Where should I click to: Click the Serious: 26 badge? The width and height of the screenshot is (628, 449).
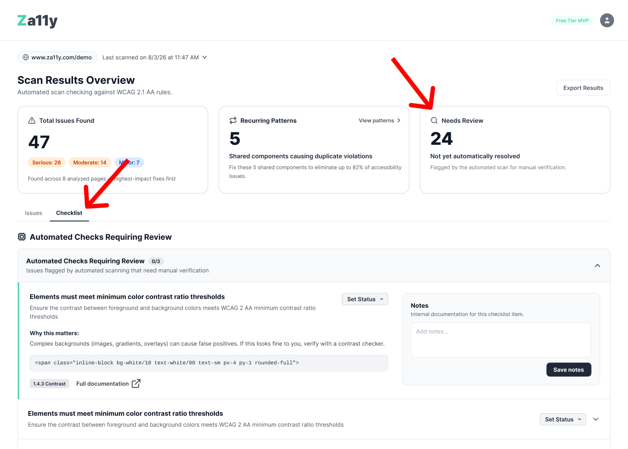pos(47,163)
